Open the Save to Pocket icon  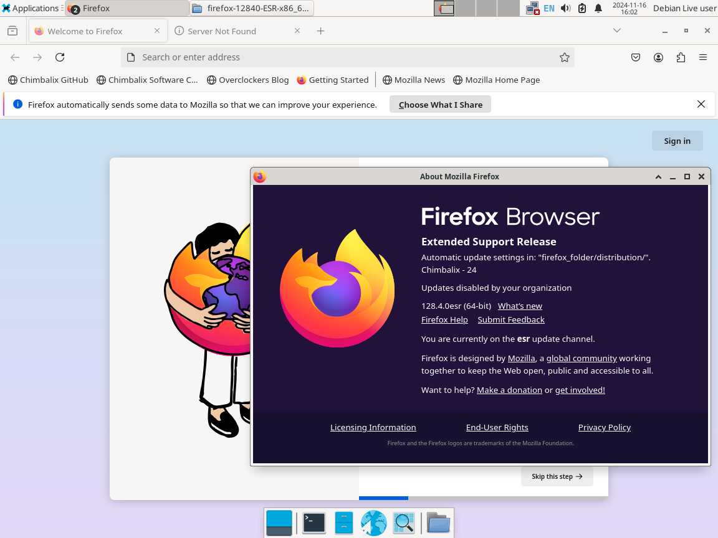coord(636,57)
